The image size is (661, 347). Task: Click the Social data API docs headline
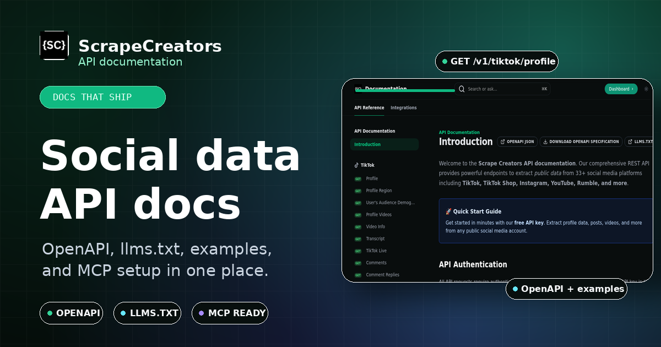click(x=171, y=180)
